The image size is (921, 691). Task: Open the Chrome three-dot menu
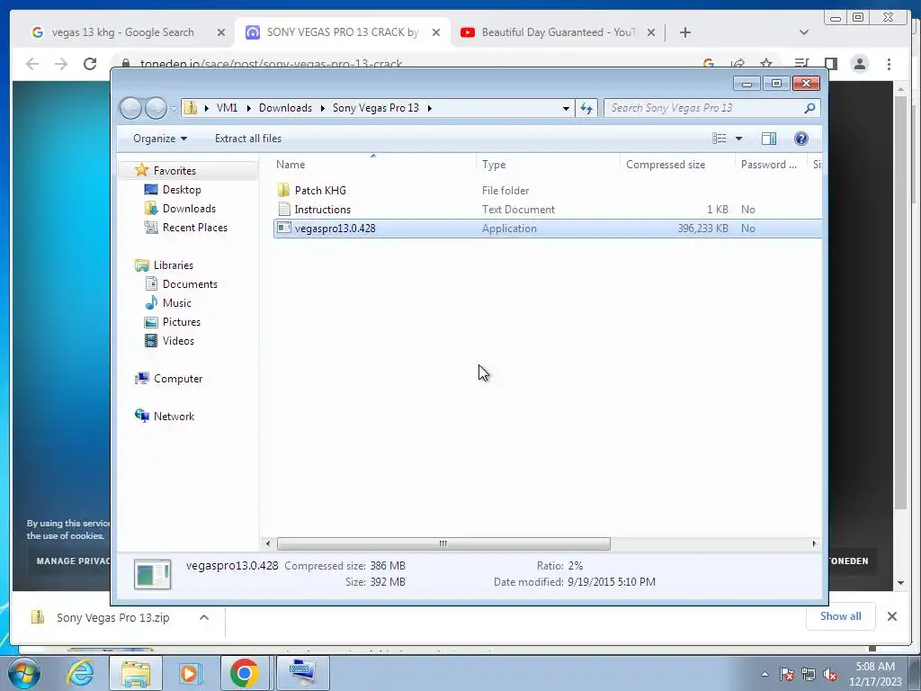pyautogui.click(x=889, y=64)
